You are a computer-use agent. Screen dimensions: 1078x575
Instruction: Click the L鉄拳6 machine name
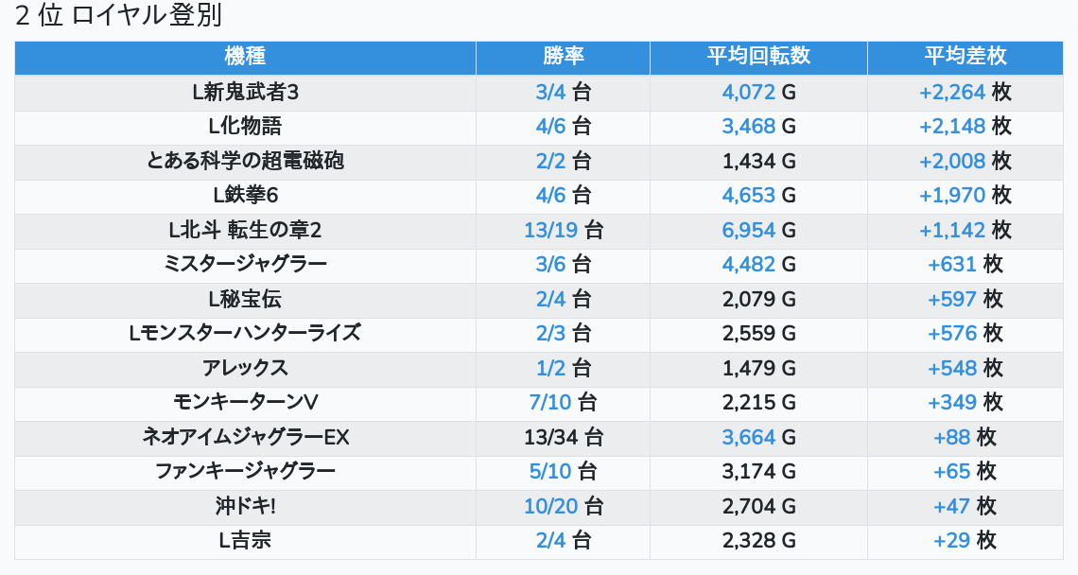pos(245,196)
